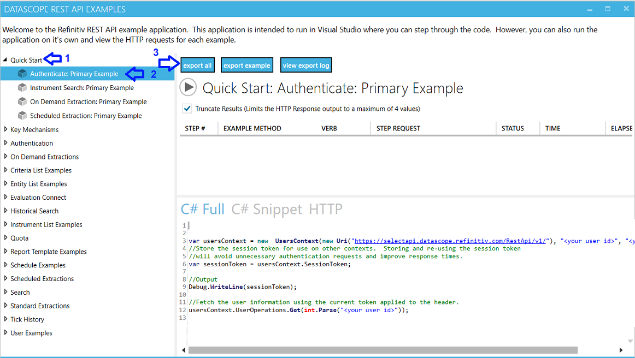
Task: Click code line 6 var sessionToken
Action: point(270,264)
